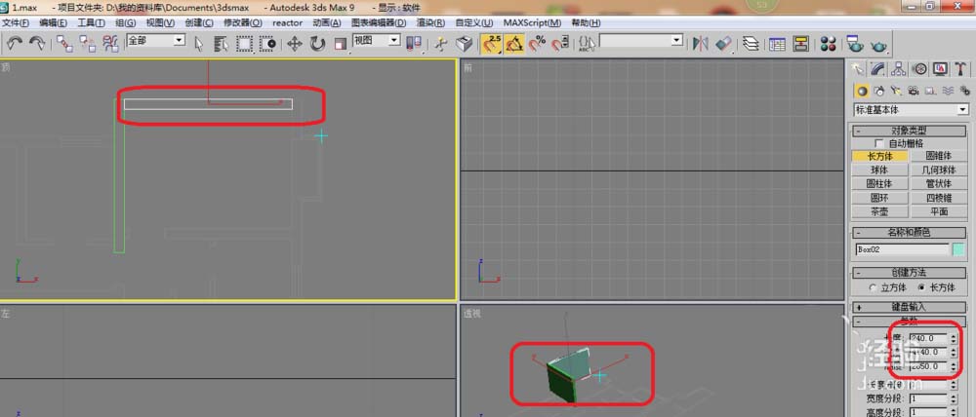Click the Mirror tool icon
The width and height of the screenshot is (976, 417).
[x=700, y=43]
